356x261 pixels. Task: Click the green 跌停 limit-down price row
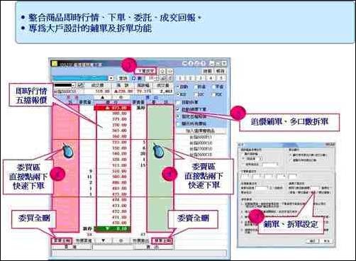[x=113, y=228]
